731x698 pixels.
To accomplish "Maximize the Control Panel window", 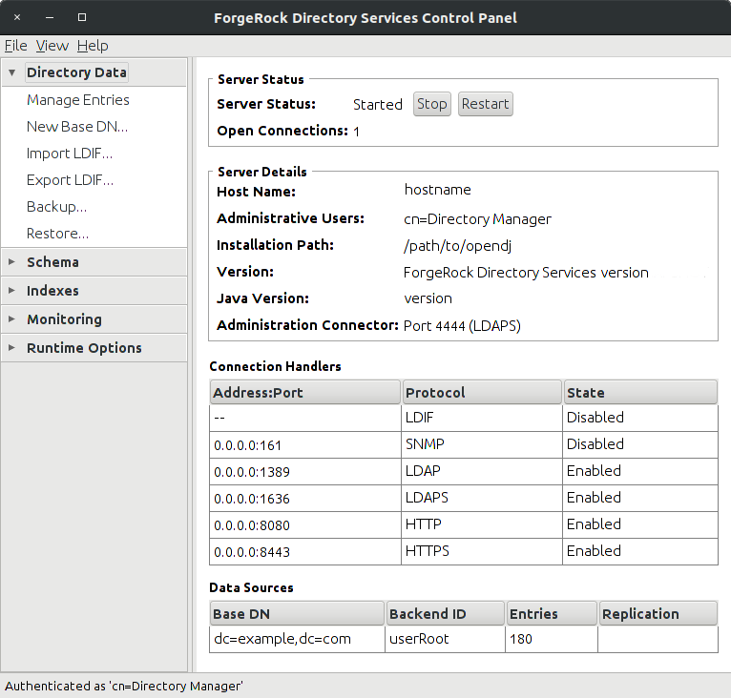I will pos(82,17).
